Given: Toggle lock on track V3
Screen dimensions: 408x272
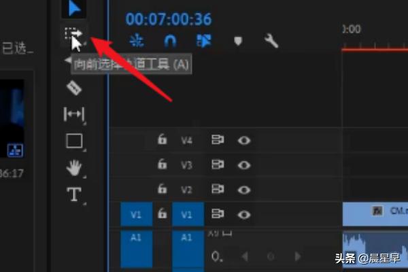Looking at the screenshot, I should (x=162, y=164).
